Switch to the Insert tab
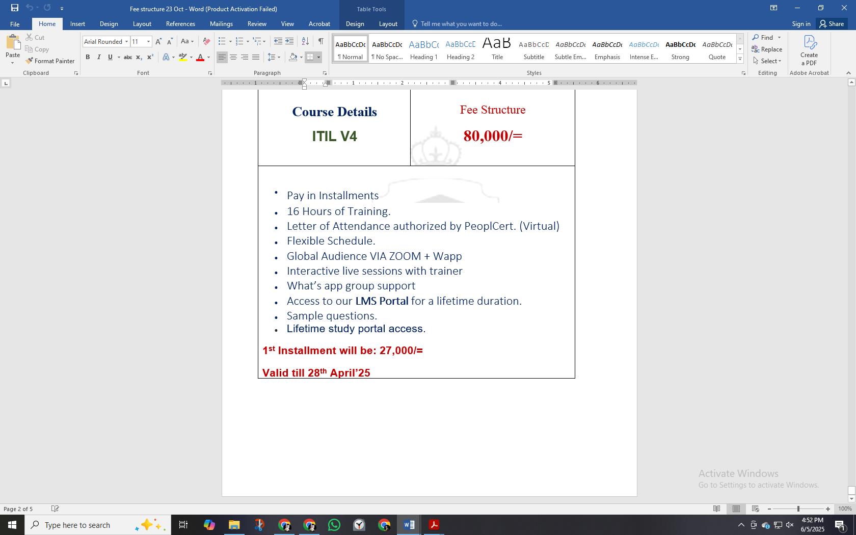 [77, 24]
